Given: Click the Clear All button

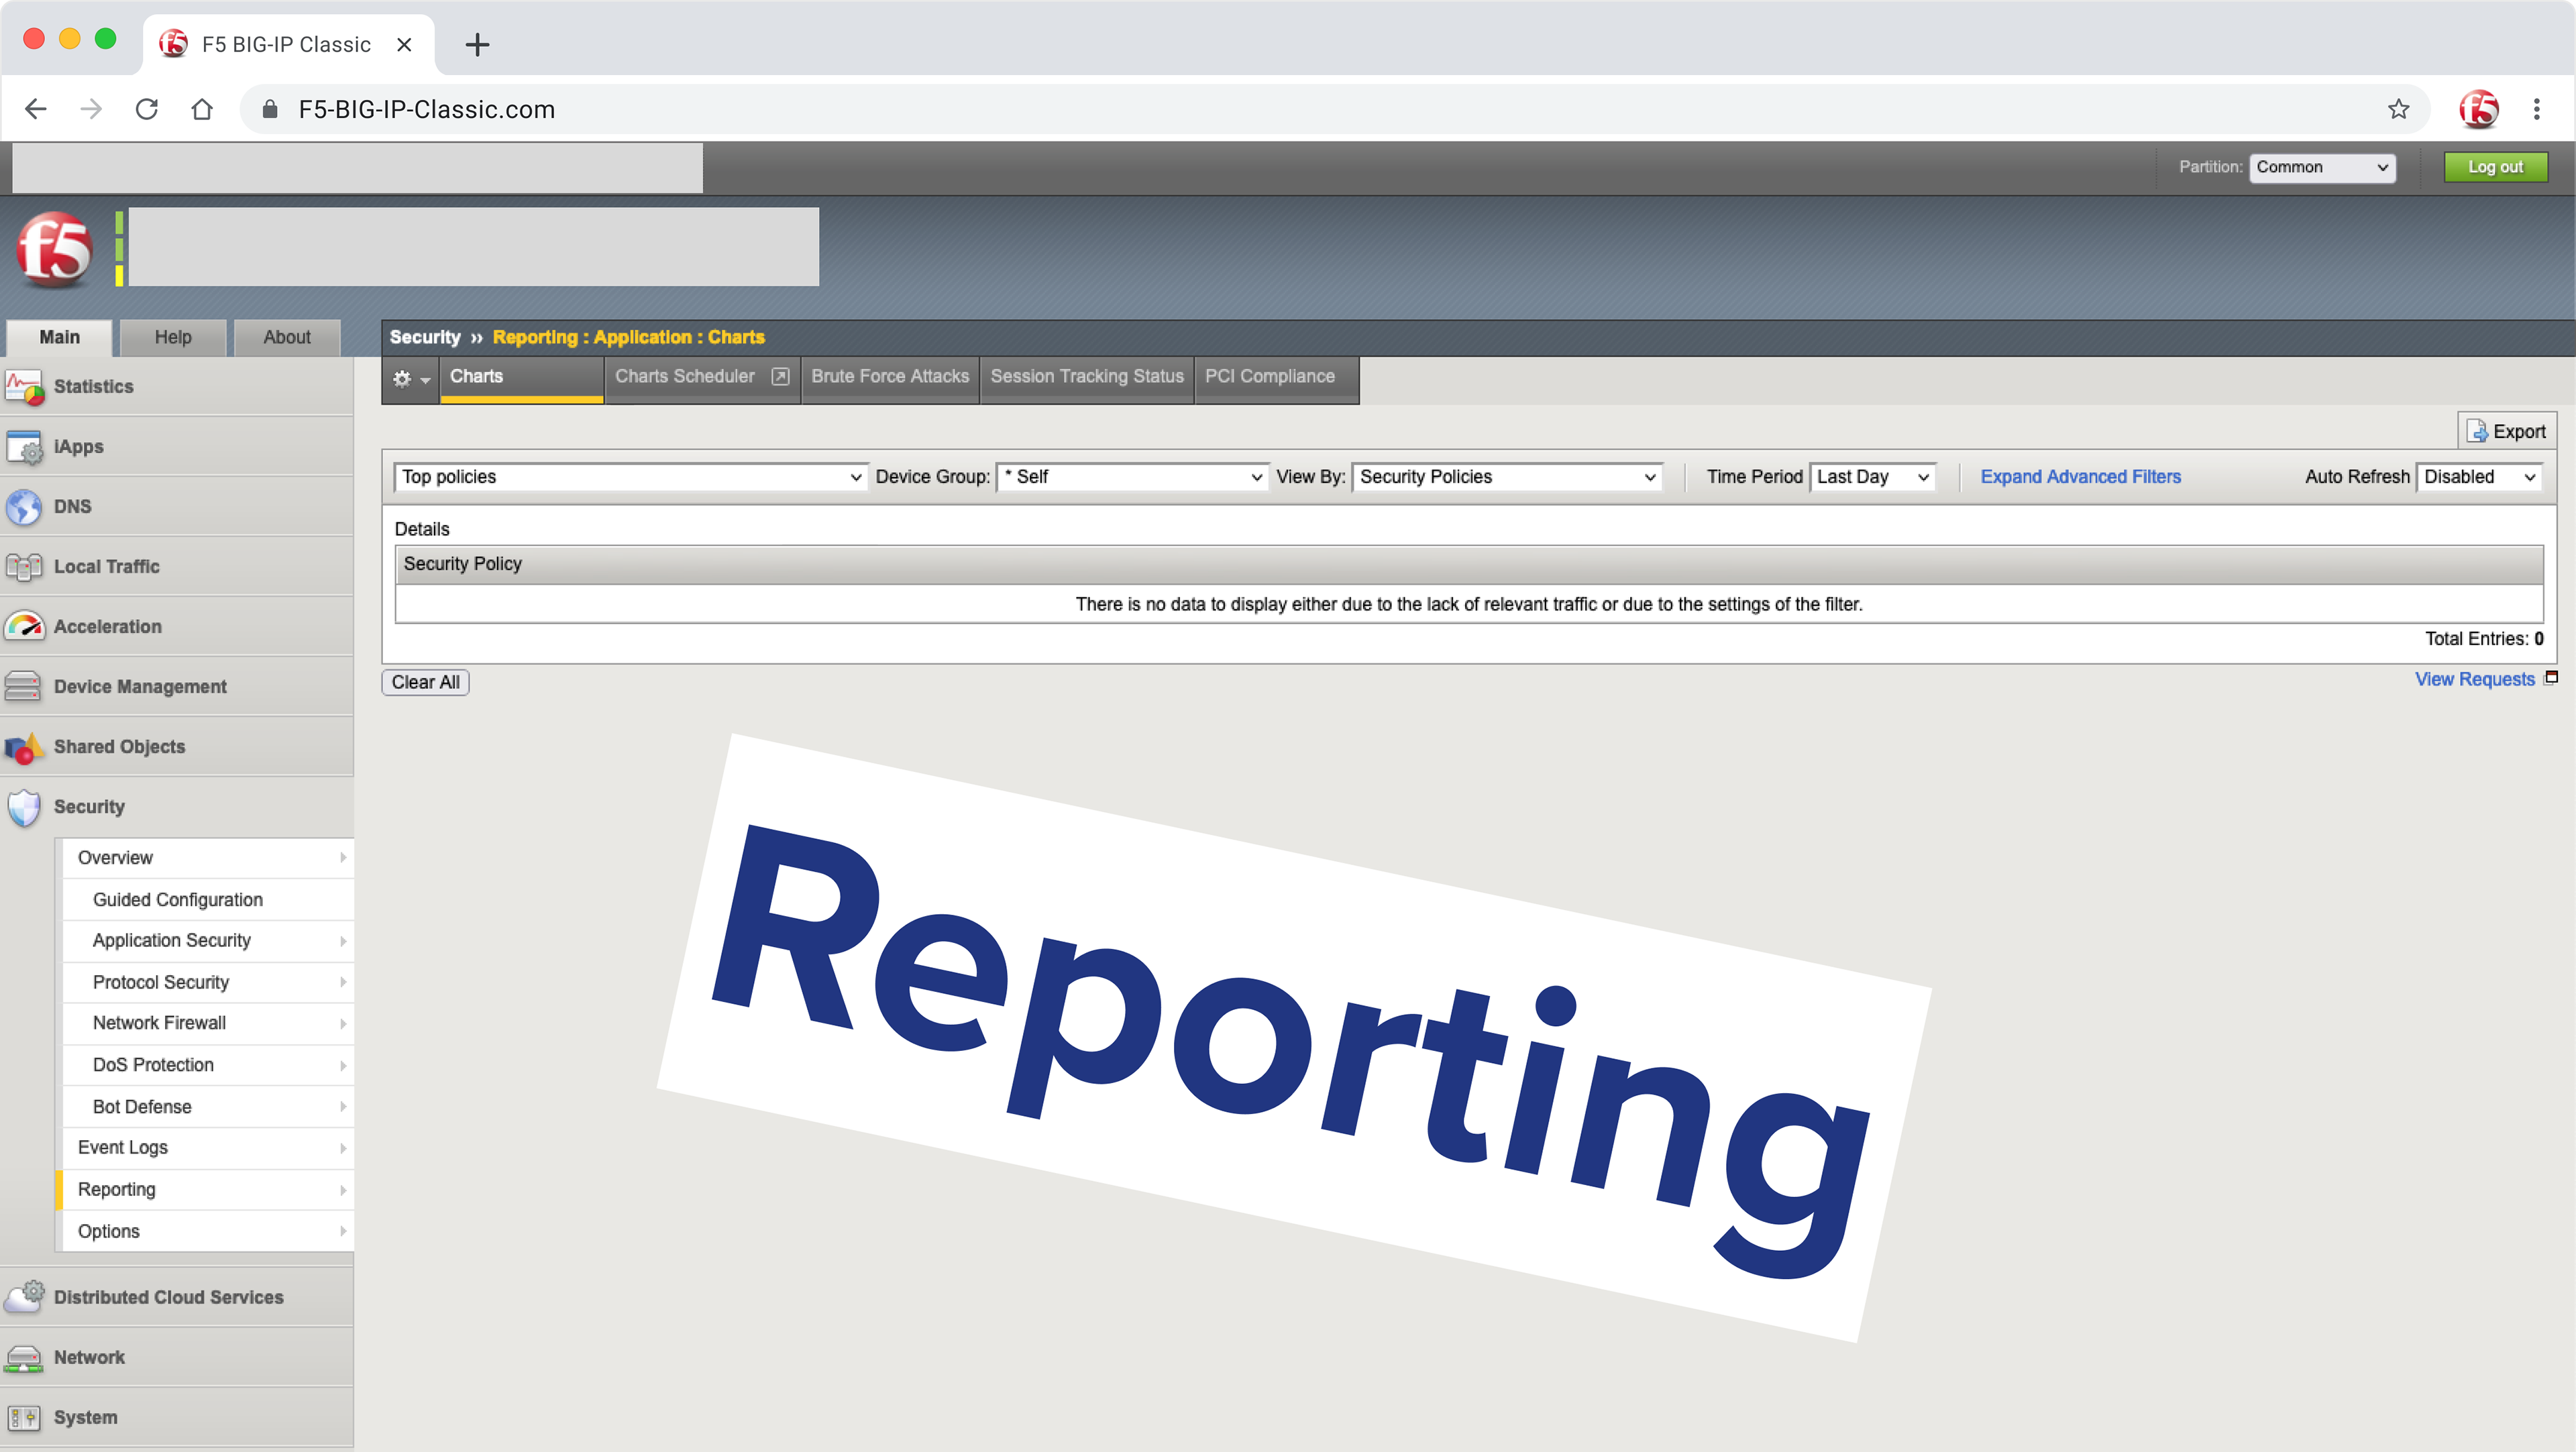Looking at the screenshot, I should coord(425,682).
